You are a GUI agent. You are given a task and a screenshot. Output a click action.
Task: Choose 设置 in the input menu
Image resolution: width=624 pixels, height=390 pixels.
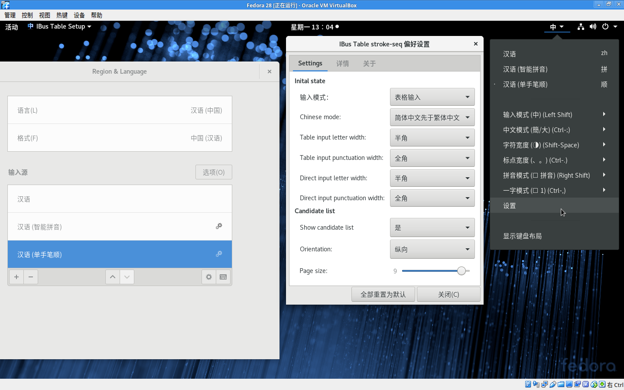click(x=555, y=205)
